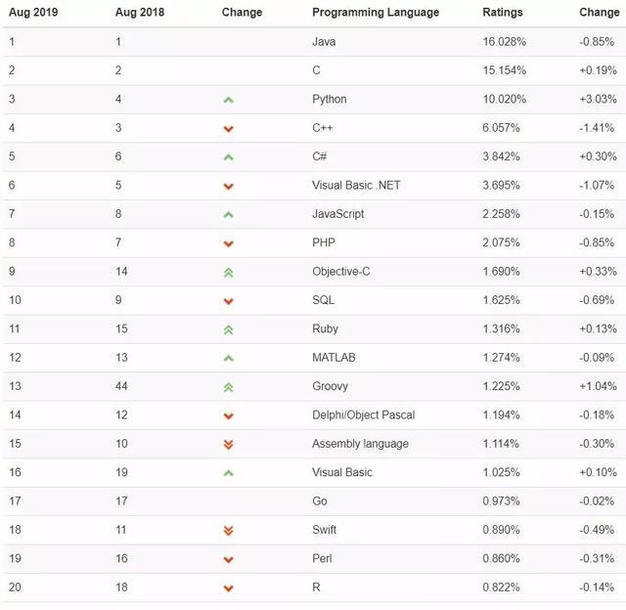Image resolution: width=626 pixels, height=610 pixels.
Task: Click the green up arrow in Python row
Action: pos(228,100)
